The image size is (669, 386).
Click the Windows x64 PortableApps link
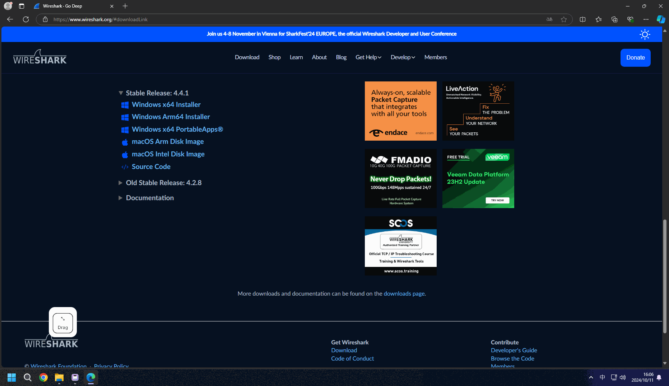coord(177,129)
